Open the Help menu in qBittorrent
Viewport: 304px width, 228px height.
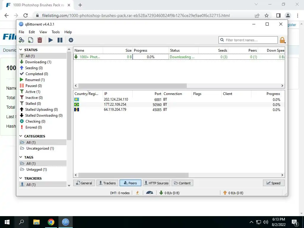pyautogui.click(x=68, y=32)
